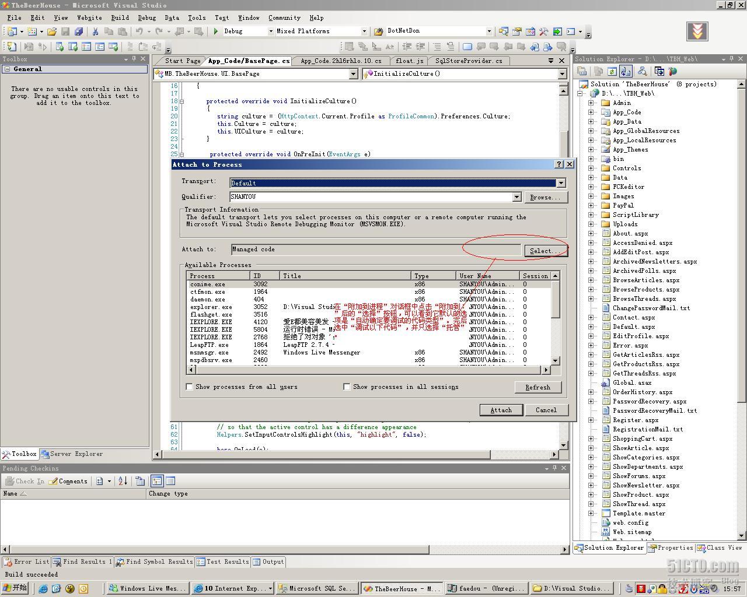
Task: Click the toolbar hammer-and-wrench Toolbox icon
Action: [543, 31]
